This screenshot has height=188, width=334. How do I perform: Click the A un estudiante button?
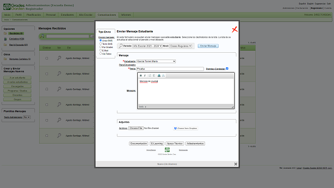click(x=17, y=78)
